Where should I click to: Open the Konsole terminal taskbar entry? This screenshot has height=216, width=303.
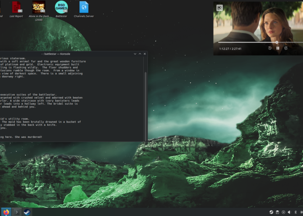point(17,212)
